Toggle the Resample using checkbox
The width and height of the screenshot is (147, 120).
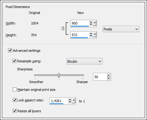click(14, 61)
